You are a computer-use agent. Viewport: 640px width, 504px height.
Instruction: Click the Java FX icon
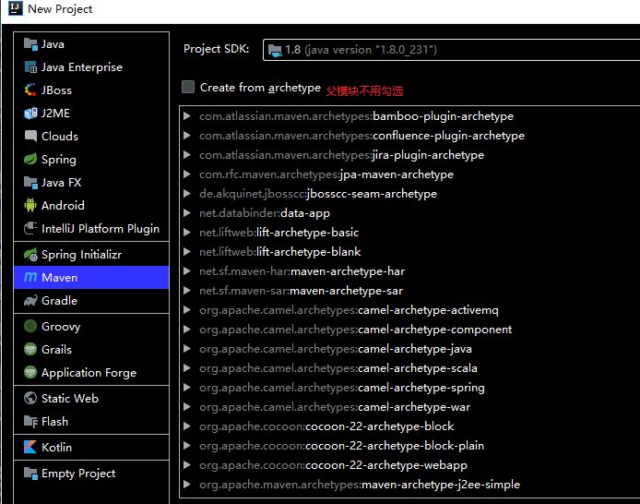pyautogui.click(x=30, y=182)
